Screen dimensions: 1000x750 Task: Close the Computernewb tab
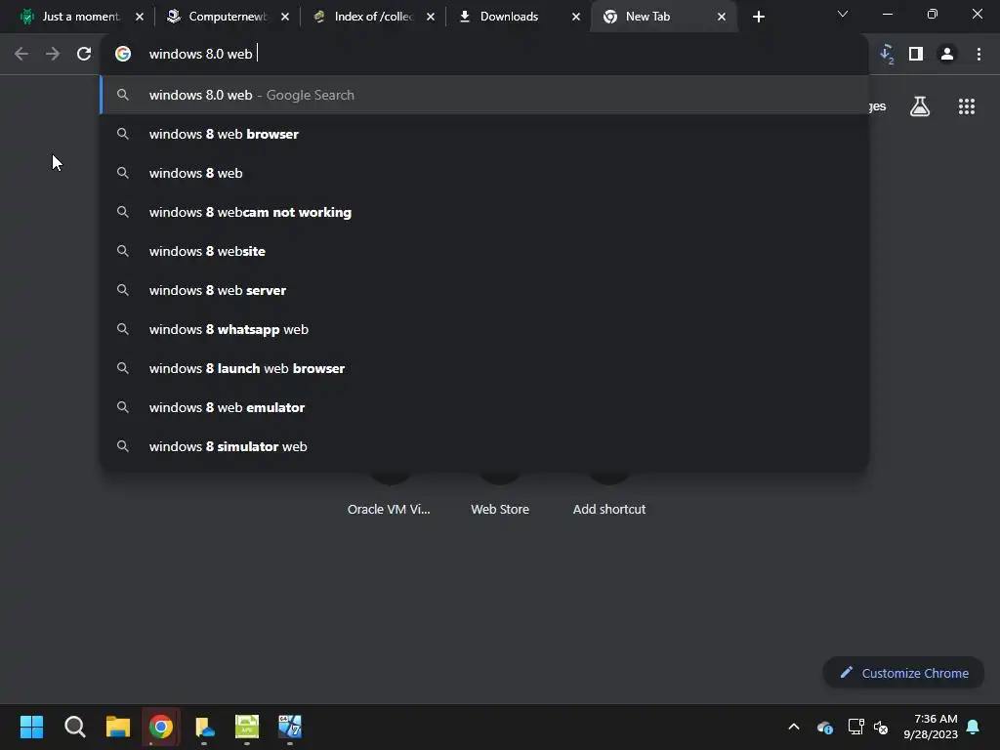(285, 17)
